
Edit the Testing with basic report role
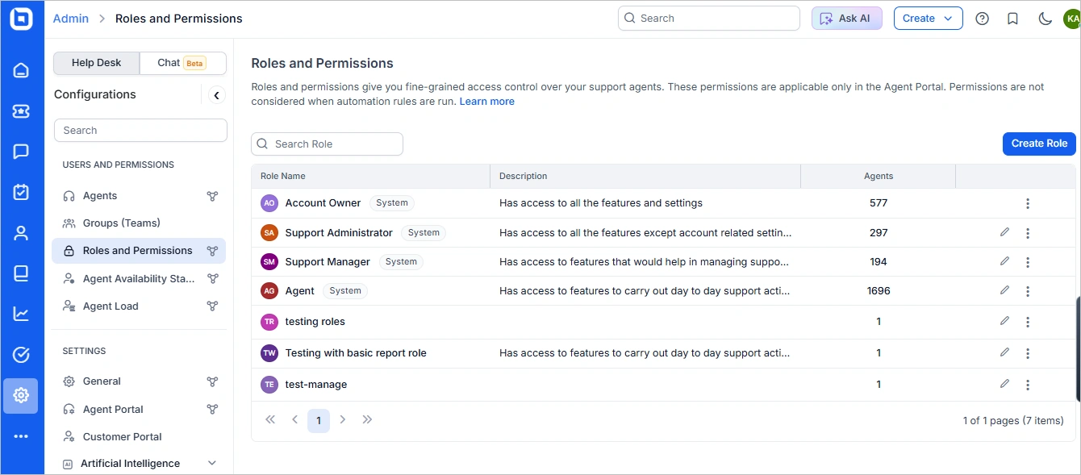click(x=1004, y=352)
